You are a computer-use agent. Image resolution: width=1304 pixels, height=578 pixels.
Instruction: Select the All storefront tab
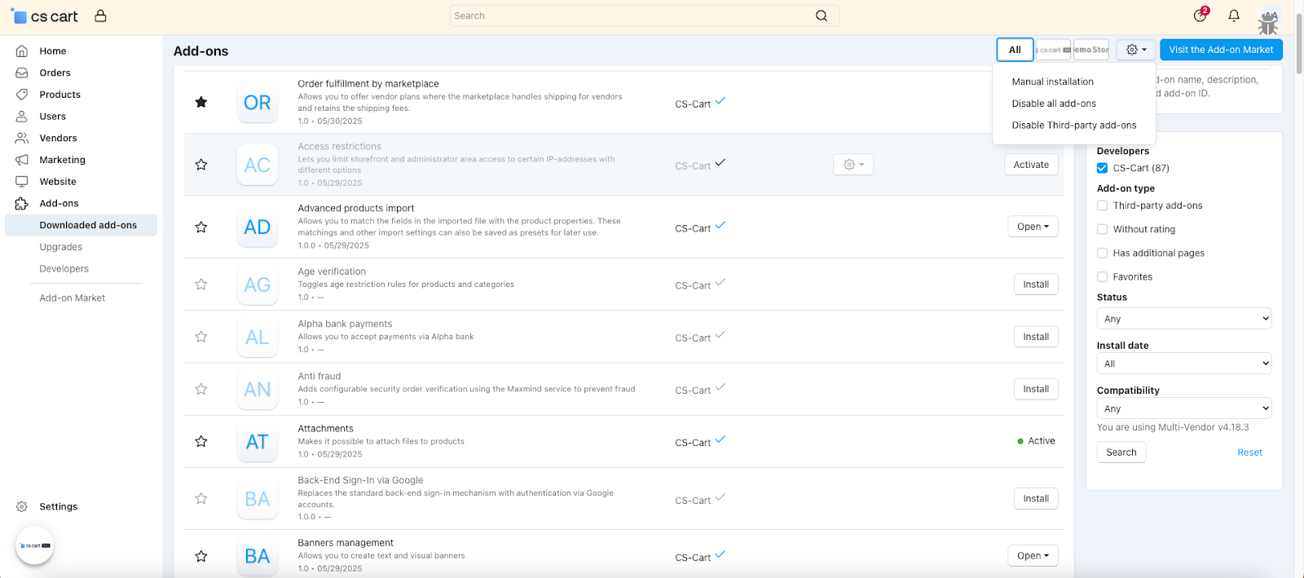click(1015, 50)
